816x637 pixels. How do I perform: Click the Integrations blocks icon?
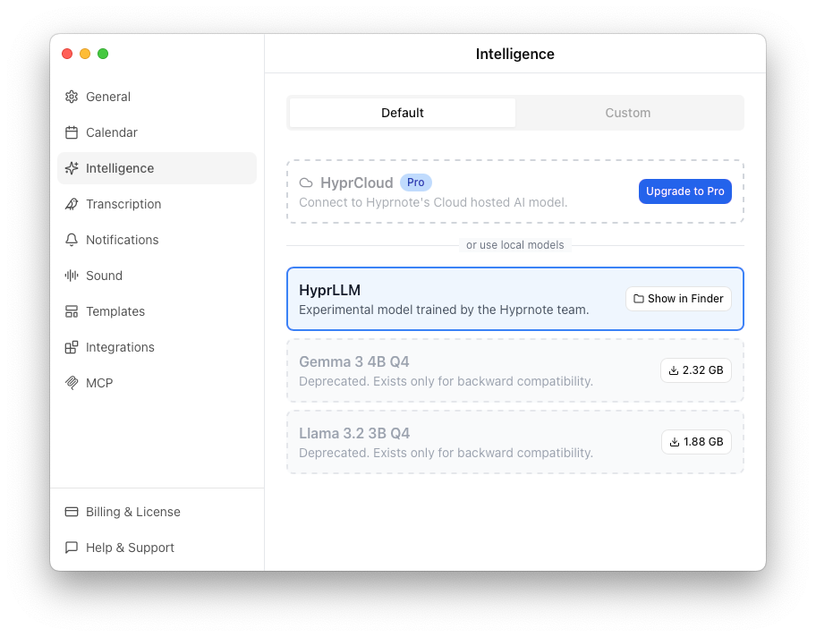(x=72, y=347)
